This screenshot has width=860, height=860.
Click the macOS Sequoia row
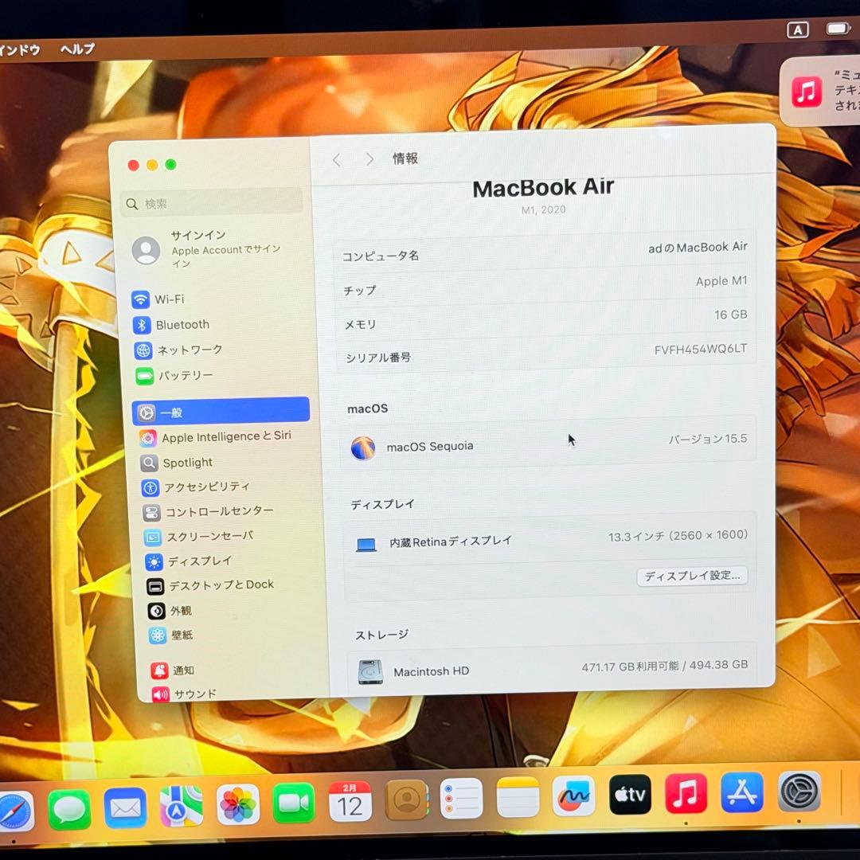[549, 444]
